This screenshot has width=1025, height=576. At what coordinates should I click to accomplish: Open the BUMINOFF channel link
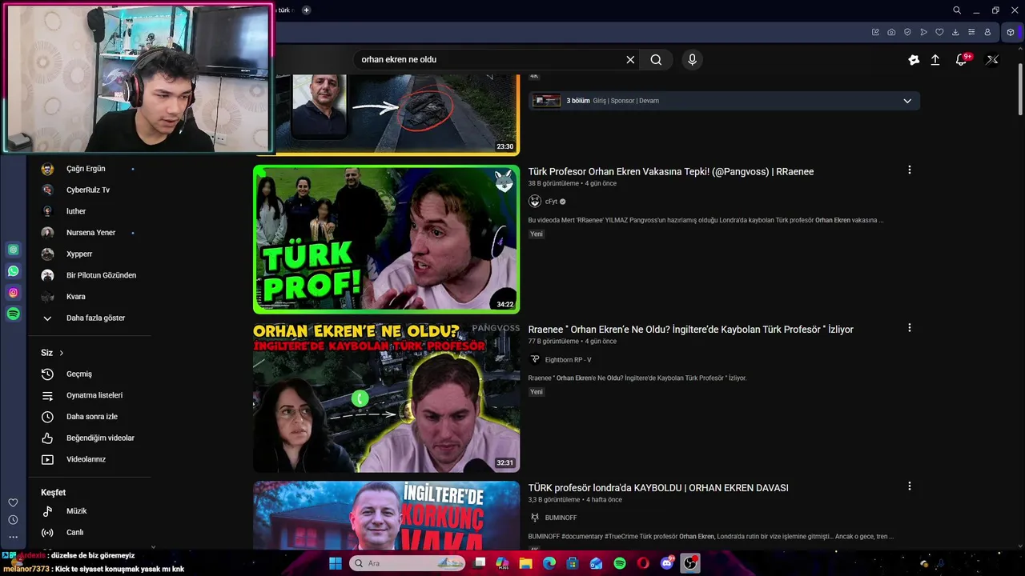(x=561, y=518)
